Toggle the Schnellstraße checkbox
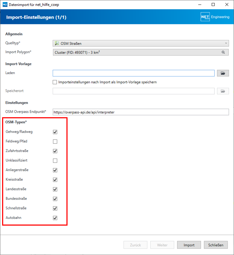 click(x=55, y=208)
